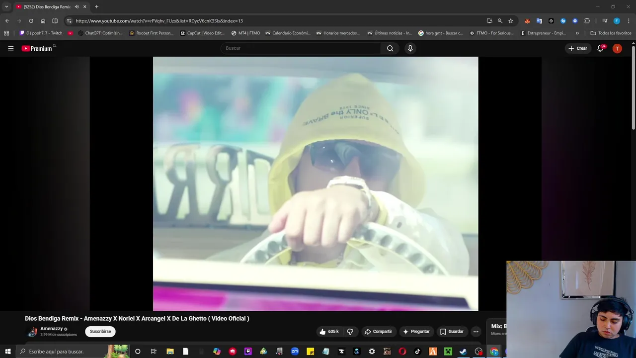View site information in address bar
The width and height of the screenshot is (636, 358).
tap(69, 21)
